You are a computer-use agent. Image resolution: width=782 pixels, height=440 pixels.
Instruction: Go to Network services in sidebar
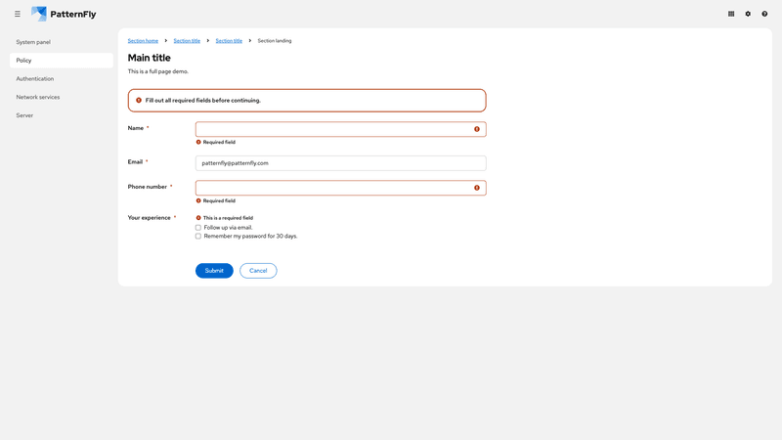coord(38,97)
